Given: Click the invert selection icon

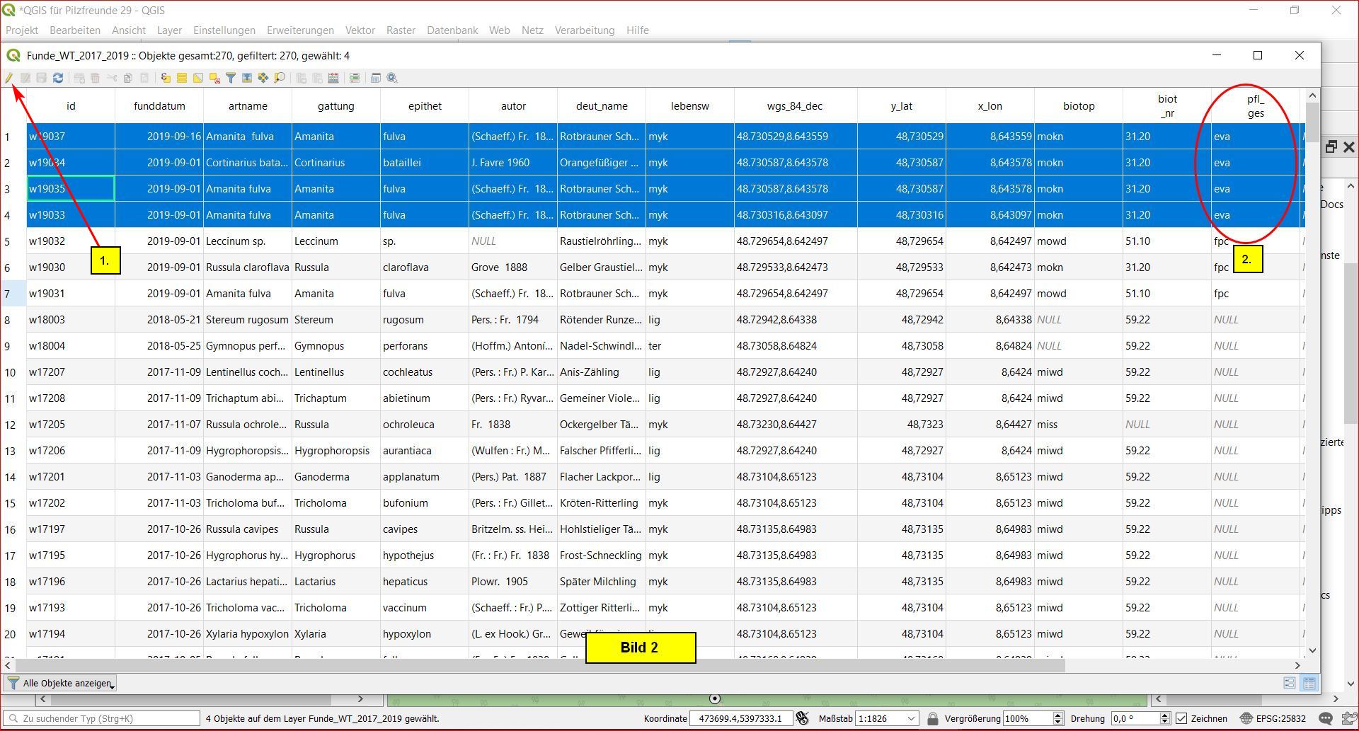Looking at the screenshot, I should point(198,78).
